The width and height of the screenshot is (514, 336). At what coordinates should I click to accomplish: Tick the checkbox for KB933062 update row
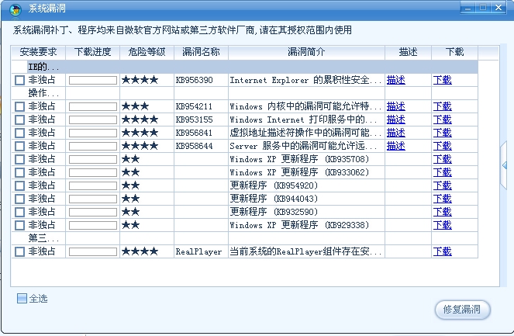(19, 172)
